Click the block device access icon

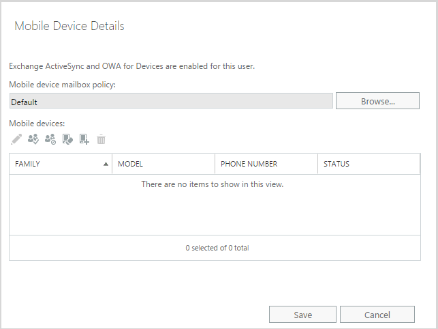pyautogui.click(x=50, y=139)
